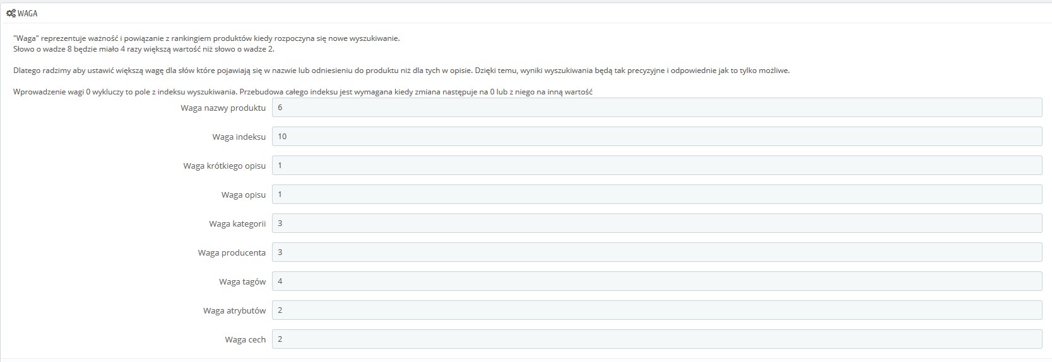Click the 'Waga opisu' label
Viewport: 1052px width, 362px height.
coord(244,195)
